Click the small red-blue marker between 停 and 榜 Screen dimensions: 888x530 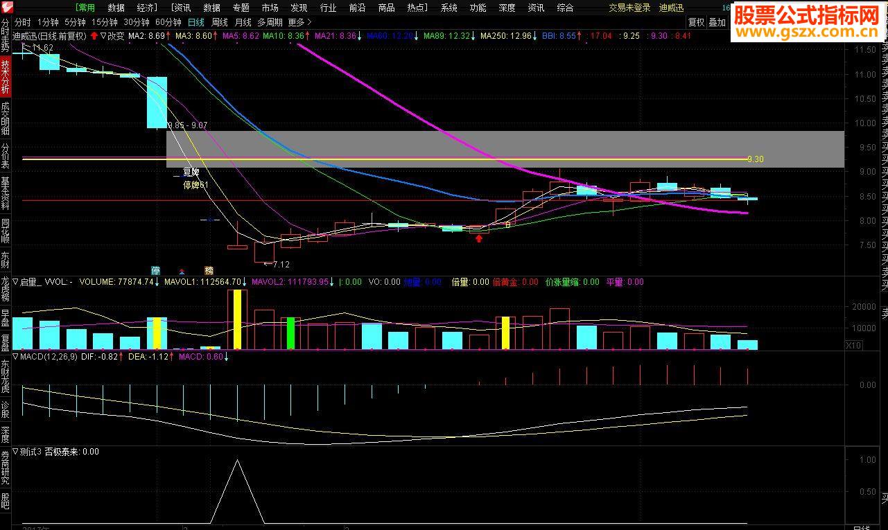pyautogui.click(x=182, y=272)
